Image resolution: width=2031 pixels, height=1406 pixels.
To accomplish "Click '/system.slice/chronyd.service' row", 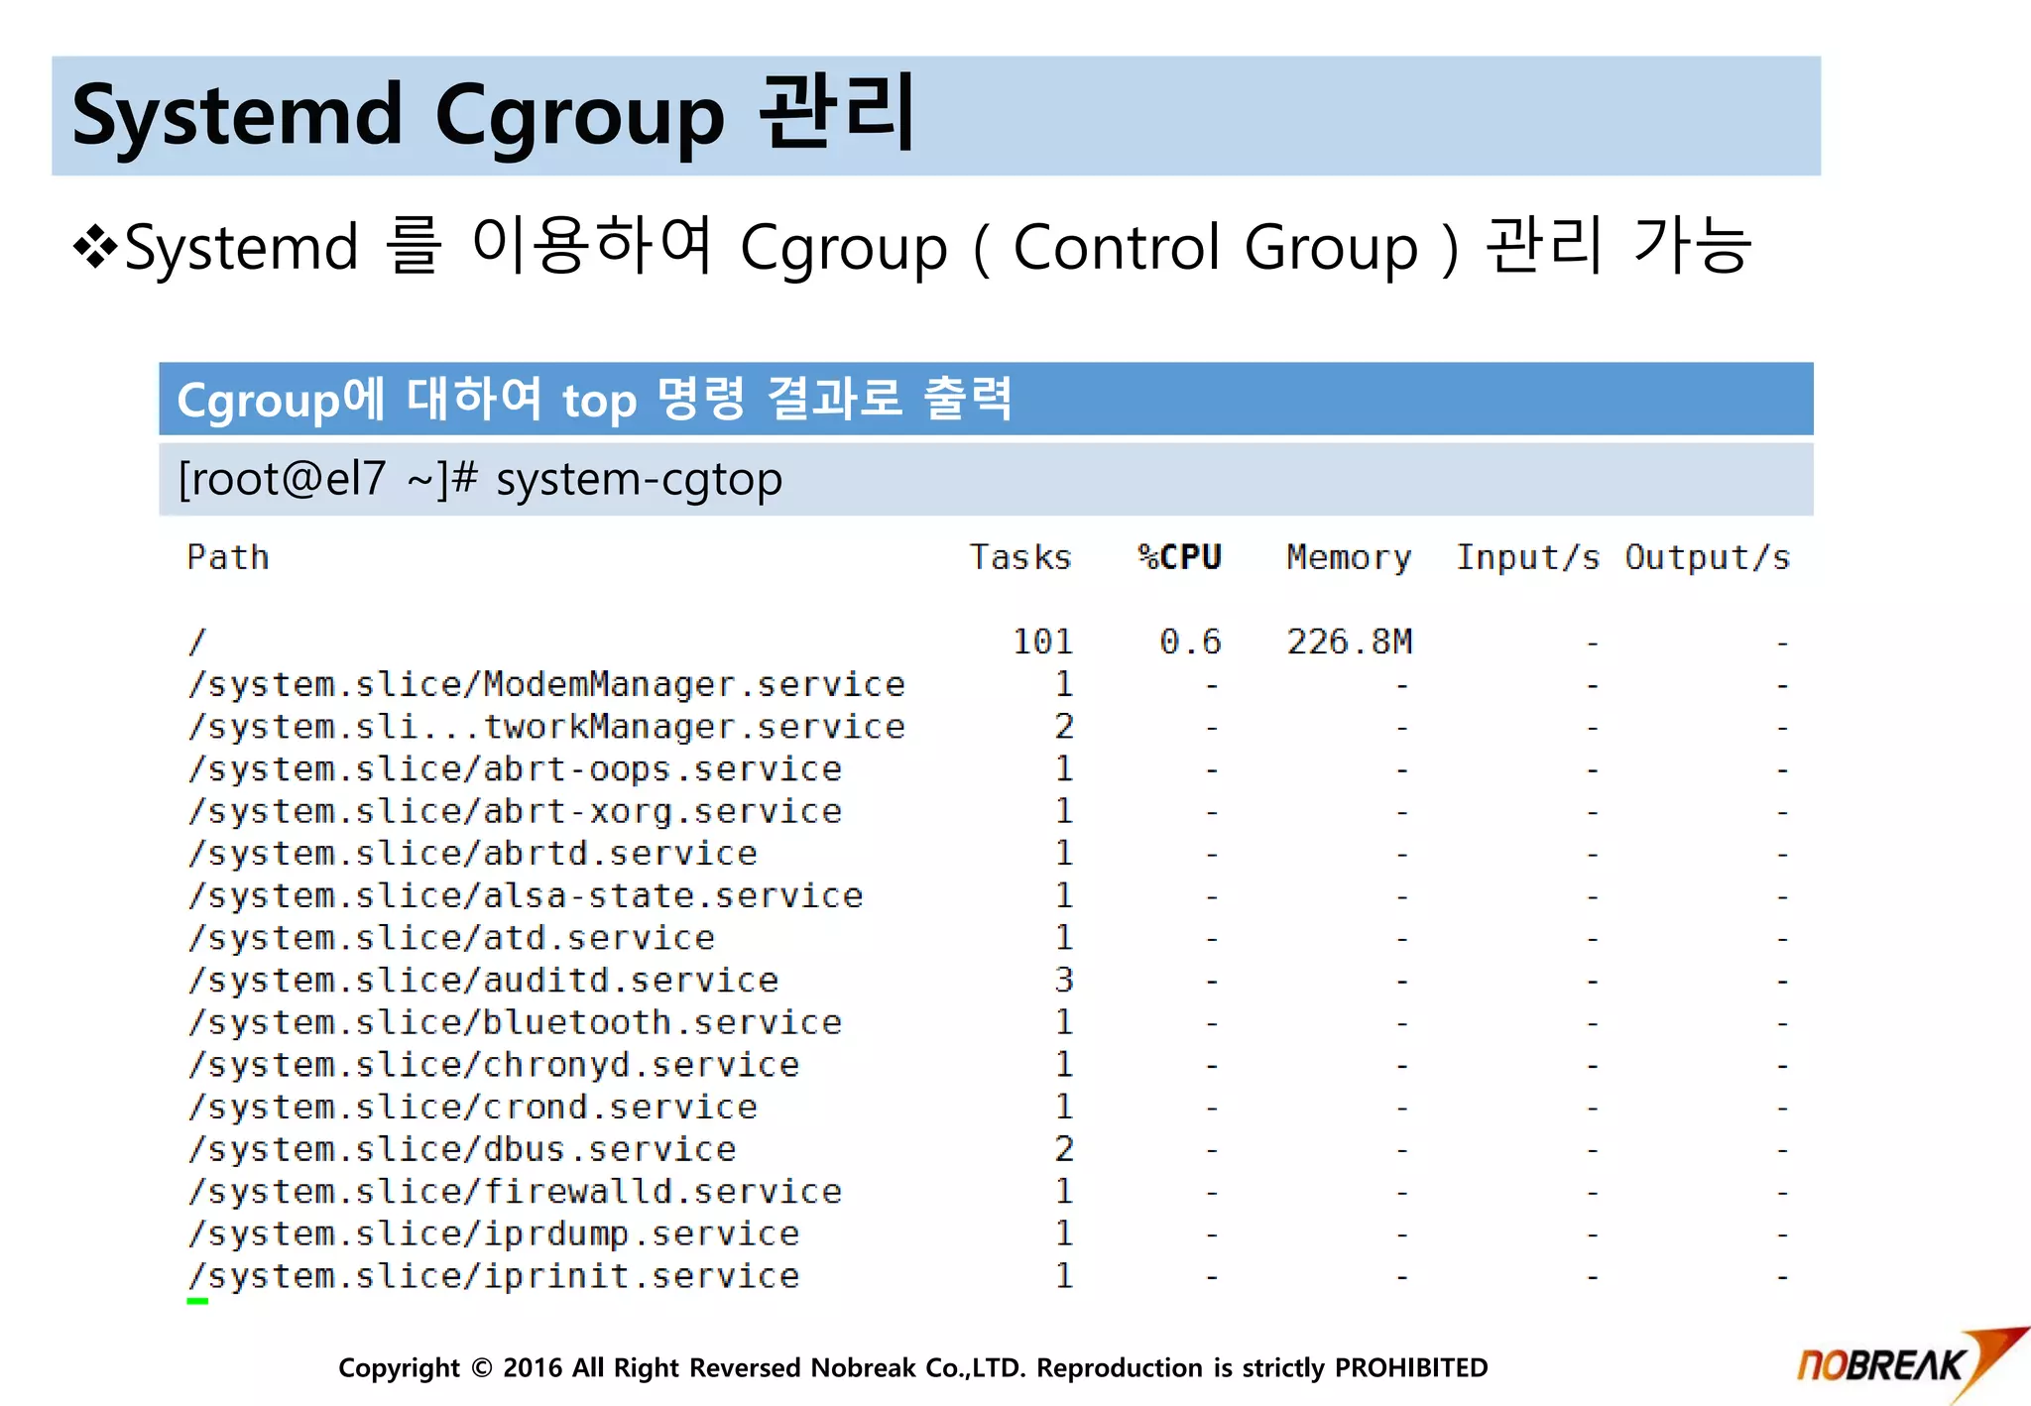I will [988, 1065].
